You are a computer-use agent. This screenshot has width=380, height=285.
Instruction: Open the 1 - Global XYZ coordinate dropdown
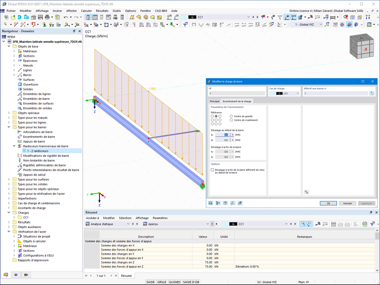(320, 24)
